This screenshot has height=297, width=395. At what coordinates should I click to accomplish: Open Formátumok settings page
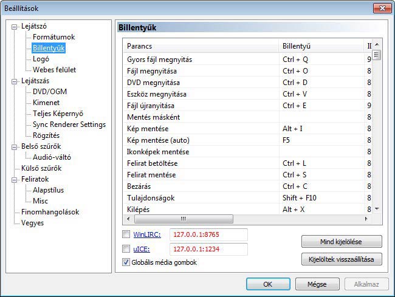pyautogui.click(x=53, y=37)
